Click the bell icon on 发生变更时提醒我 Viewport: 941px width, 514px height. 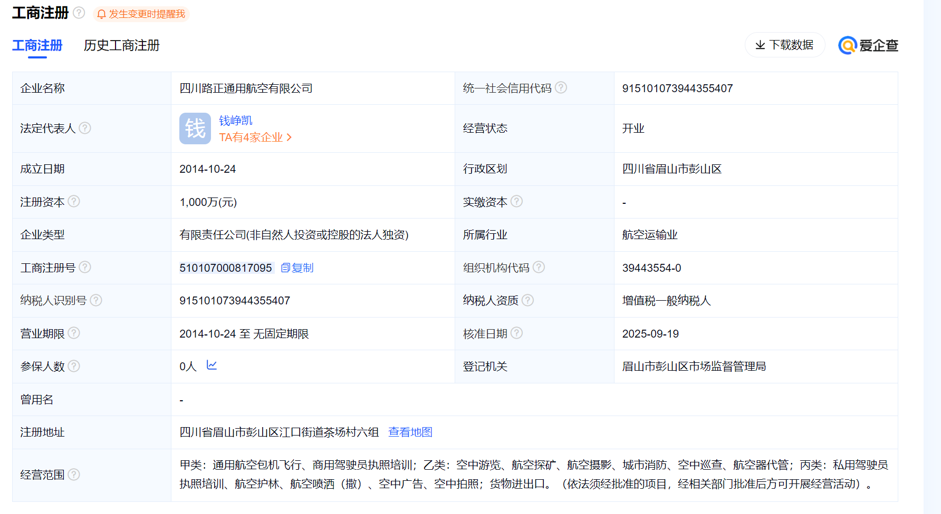(x=101, y=14)
